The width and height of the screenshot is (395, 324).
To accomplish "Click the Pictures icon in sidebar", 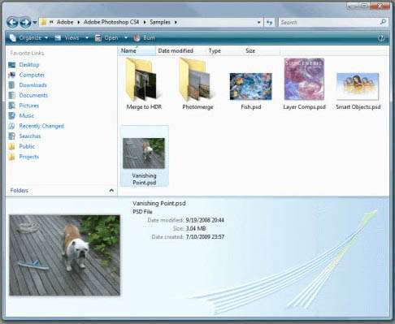I will click(12, 106).
